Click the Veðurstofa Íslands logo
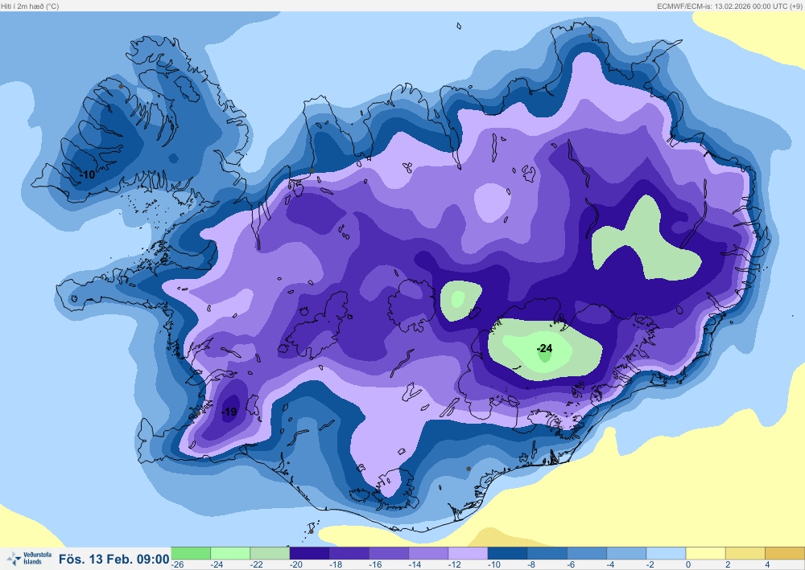 point(29,558)
